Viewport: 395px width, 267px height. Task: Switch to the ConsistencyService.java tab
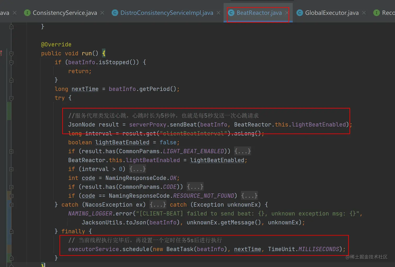pos(65,13)
